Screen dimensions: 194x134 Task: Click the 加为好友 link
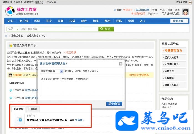[x=134, y=75]
